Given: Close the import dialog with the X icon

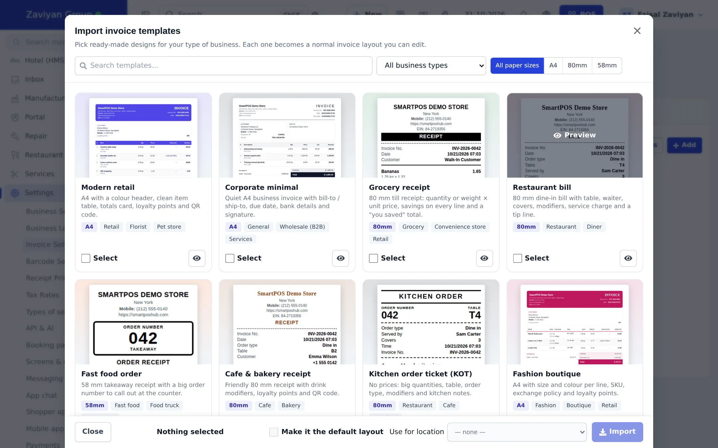Looking at the screenshot, I should (637, 31).
